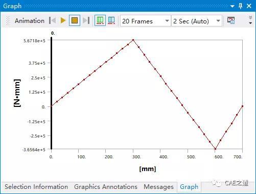Open the Messages tab

[158, 187]
